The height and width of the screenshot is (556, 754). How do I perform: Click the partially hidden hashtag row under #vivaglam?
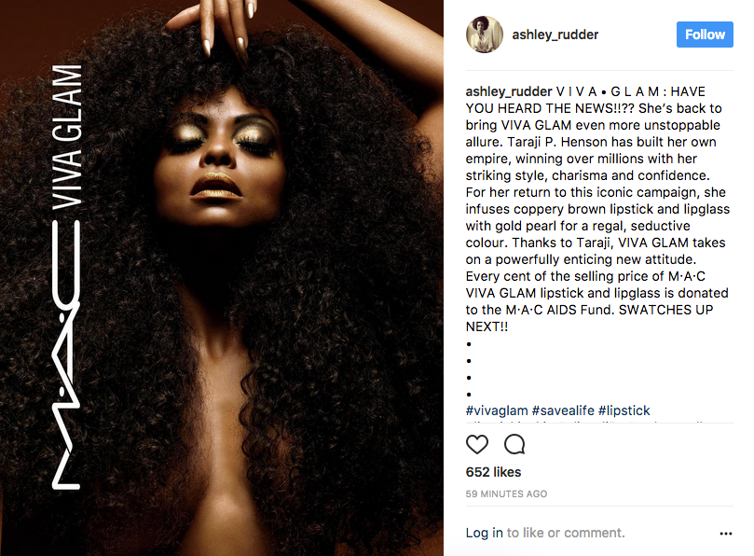pyautogui.click(x=586, y=422)
